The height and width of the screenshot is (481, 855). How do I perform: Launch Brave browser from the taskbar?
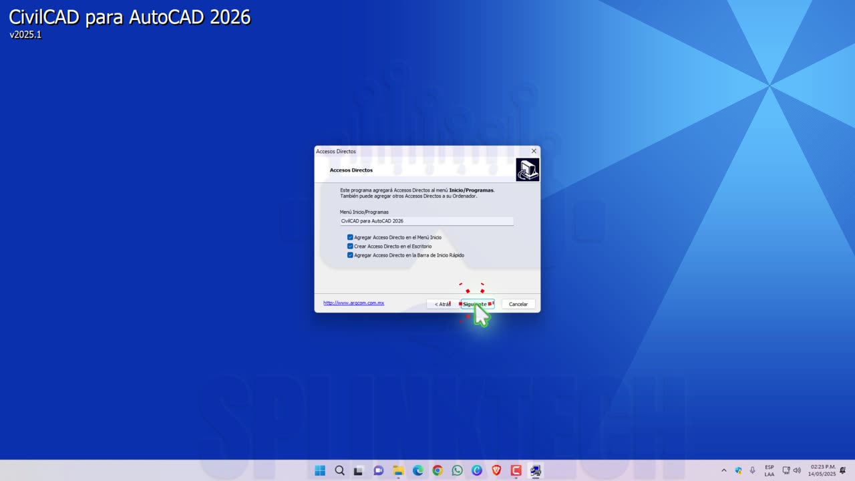click(496, 470)
